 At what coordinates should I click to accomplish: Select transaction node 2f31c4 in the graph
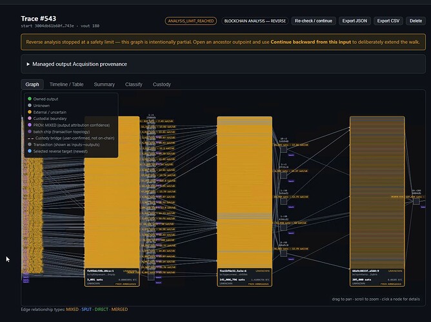(284, 175)
